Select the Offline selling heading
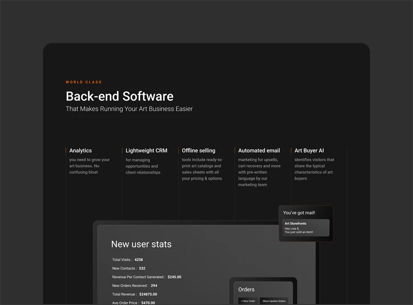 point(199,151)
